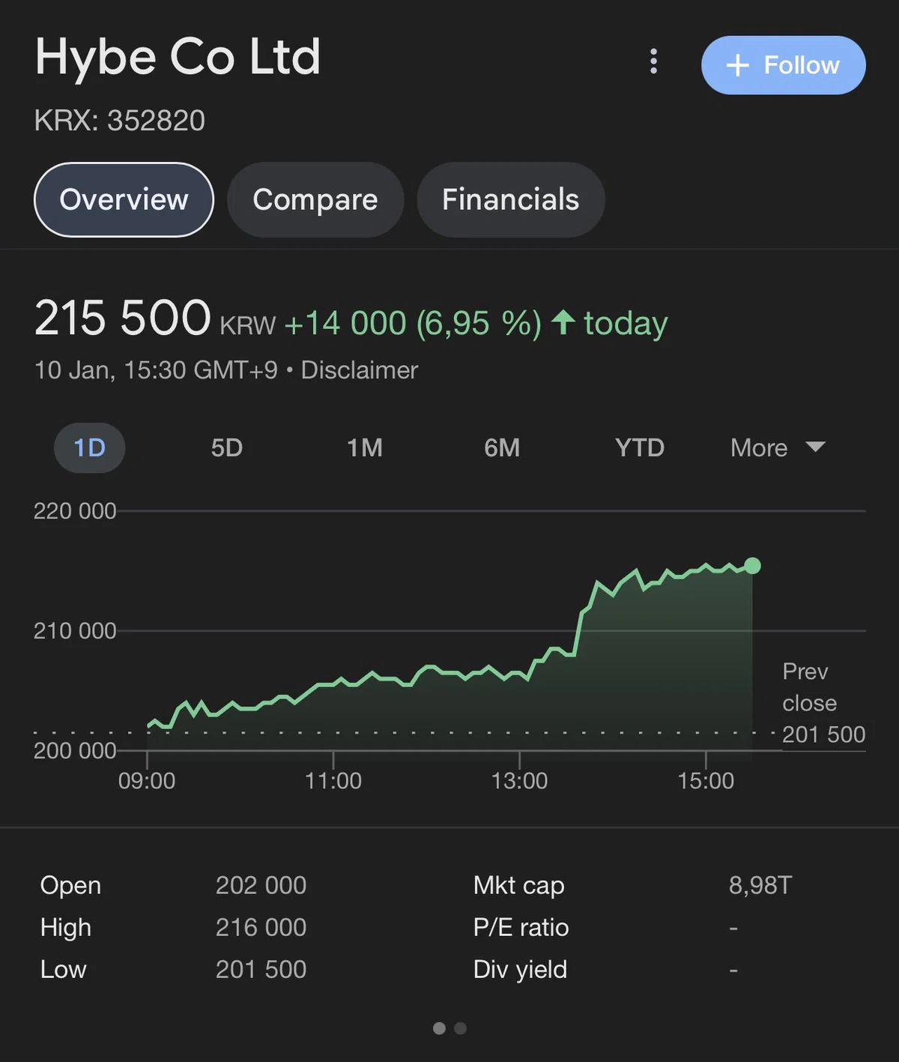This screenshot has width=899, height=1062.
Task: Select the YTD time range
Action: point(640,447)
